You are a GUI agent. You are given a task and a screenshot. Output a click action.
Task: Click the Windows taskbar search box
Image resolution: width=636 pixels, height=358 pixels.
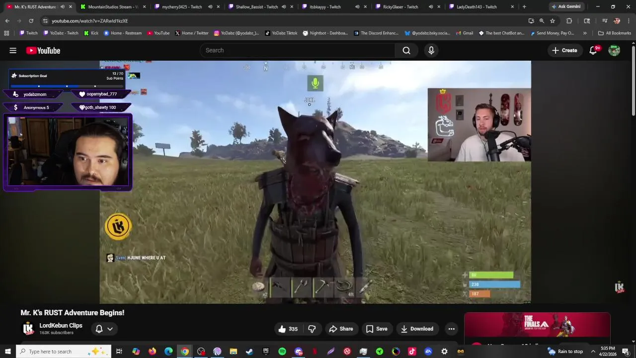pyautogui.click(x=65, y=352)
